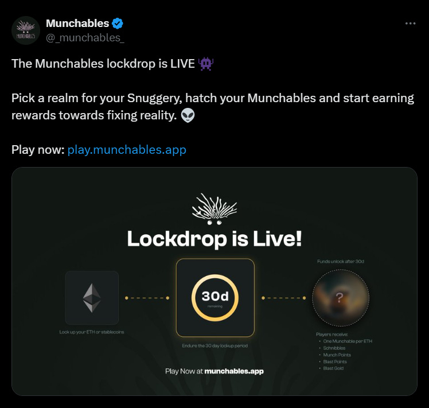The height and width of the screenshot is (408, 429).
Task: Click the question mark in mystery circle
Action: point(340,298)
